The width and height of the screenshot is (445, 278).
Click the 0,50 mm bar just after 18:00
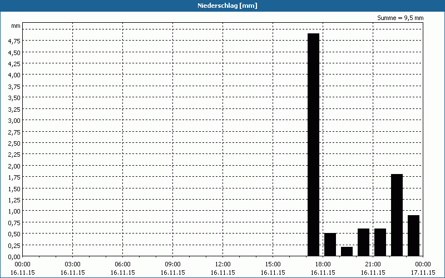(330, 245)
